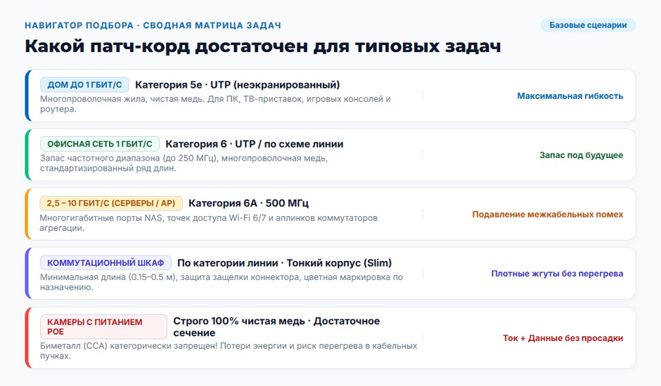This screenshot has height=386, width=661.
Task: Select the «2,5 – 10 ГБИТ/С (СЕРВЕРЫ / AP)» tag
Action: [111, 204]
